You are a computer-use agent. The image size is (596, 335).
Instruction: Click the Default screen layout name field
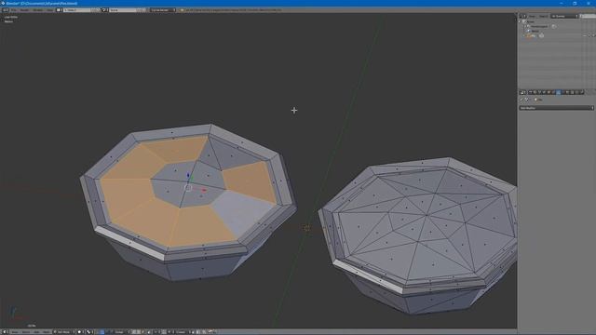tap(76, 10)
